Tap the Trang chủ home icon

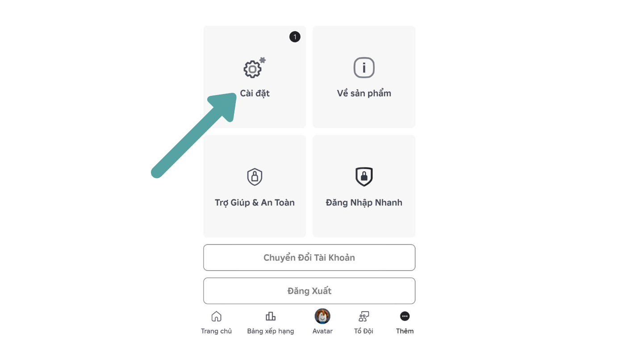tap(216, 316)
